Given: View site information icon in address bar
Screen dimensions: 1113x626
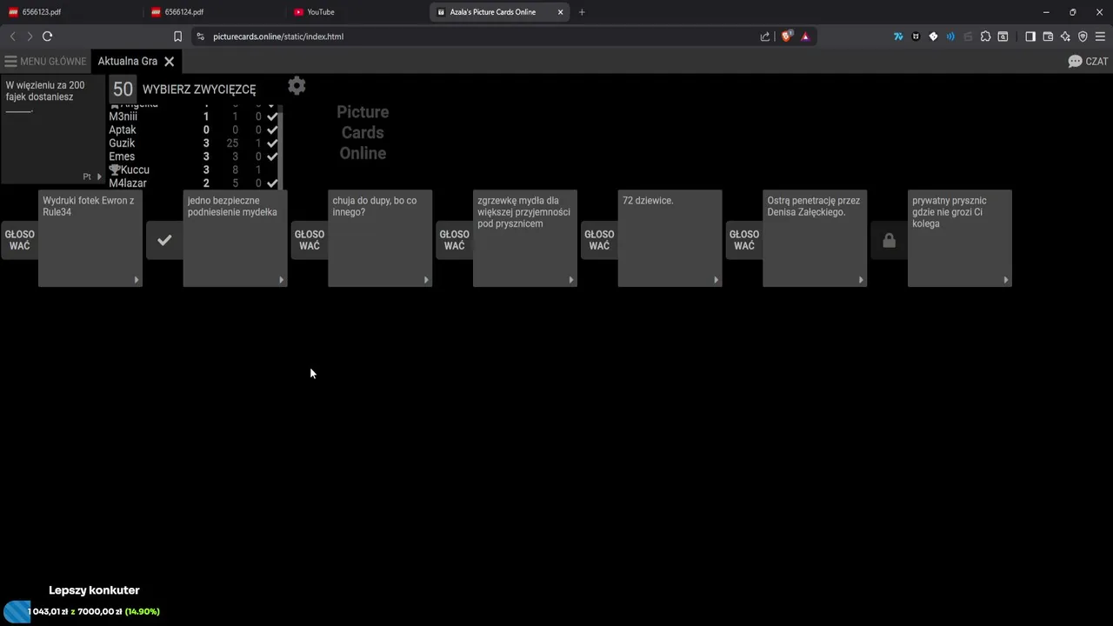Looking at the screenshot, I should [x=201, y=37].
